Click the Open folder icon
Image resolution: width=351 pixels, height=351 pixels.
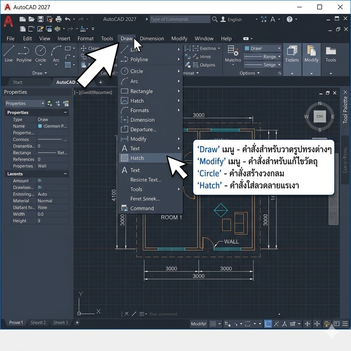point(32,19)
